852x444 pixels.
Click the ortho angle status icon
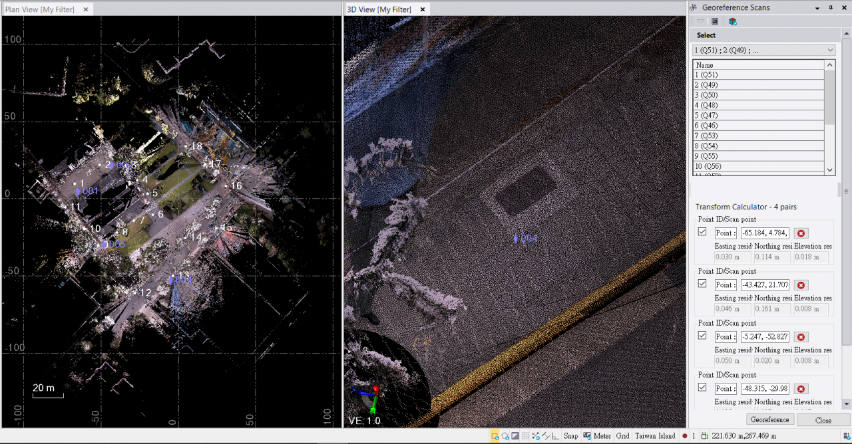click(x=555, y=436)
